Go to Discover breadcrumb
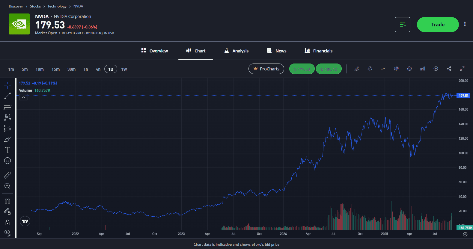The height and width of the screenshot is (249, 473). 16,6
